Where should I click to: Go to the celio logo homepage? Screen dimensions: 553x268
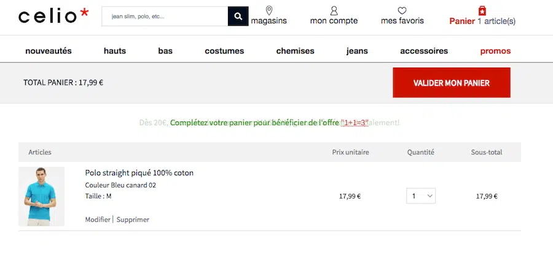pos(53,16)
